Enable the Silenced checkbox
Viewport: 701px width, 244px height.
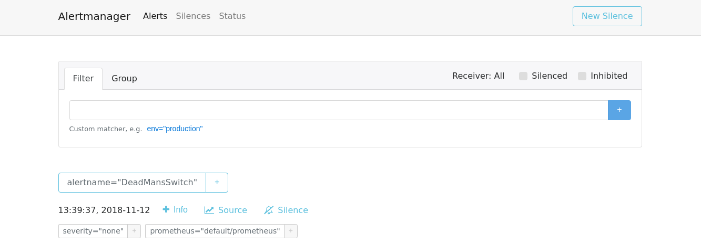tap(523, 76)
